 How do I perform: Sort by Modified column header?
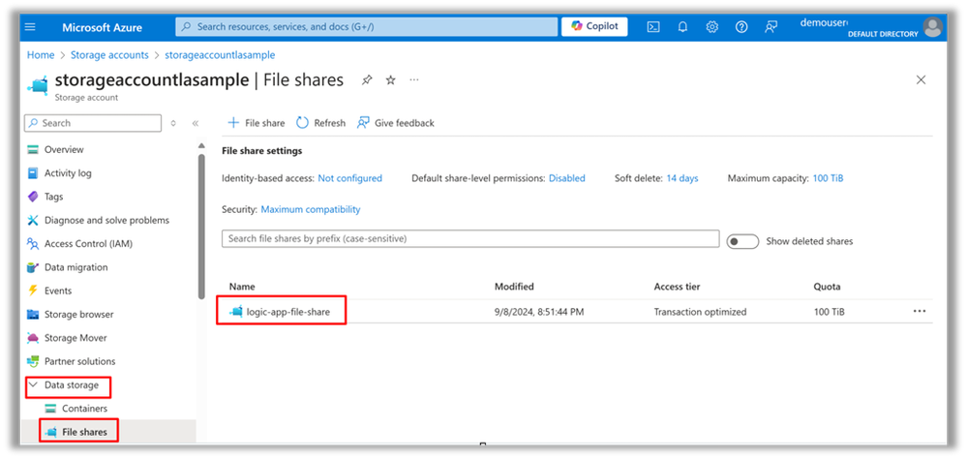point(514,287)
